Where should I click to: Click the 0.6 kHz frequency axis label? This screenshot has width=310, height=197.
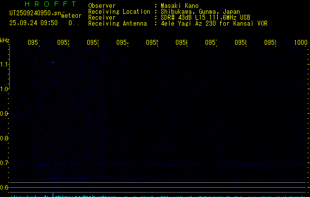pos(4,187)
